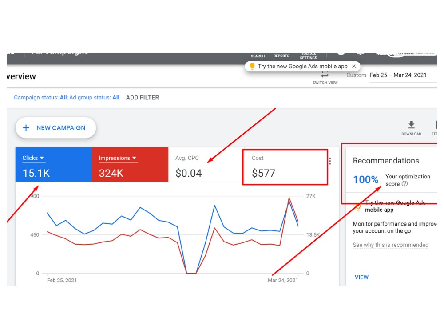Click the Switch View icon

325,76
